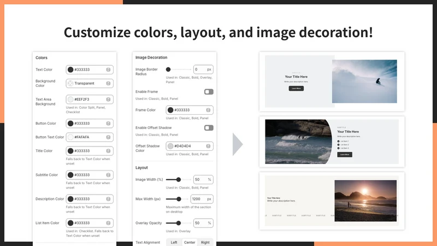The height and width of the screenshot is (246, 437).
Task: Click the 'Used in: Overlay' hint text
Action: click(x=178, y=231)
